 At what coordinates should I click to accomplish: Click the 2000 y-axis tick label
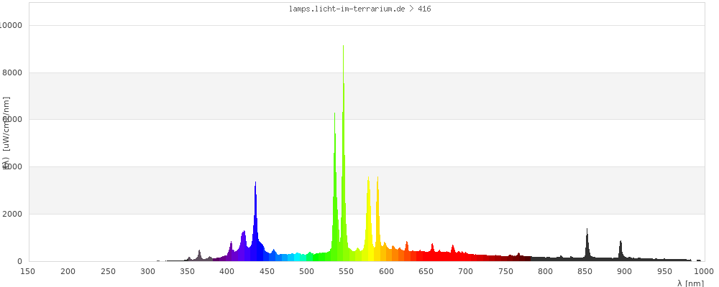pyautogui.click(x=14, y=214)
